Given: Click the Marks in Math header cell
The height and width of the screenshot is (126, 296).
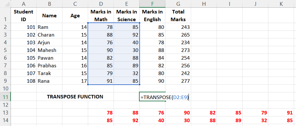Looking at the screenshot, I should point(101,15).
